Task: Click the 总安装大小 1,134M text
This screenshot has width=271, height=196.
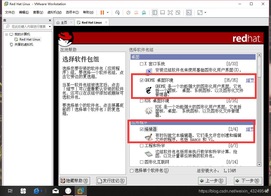Action: [216, 171]
